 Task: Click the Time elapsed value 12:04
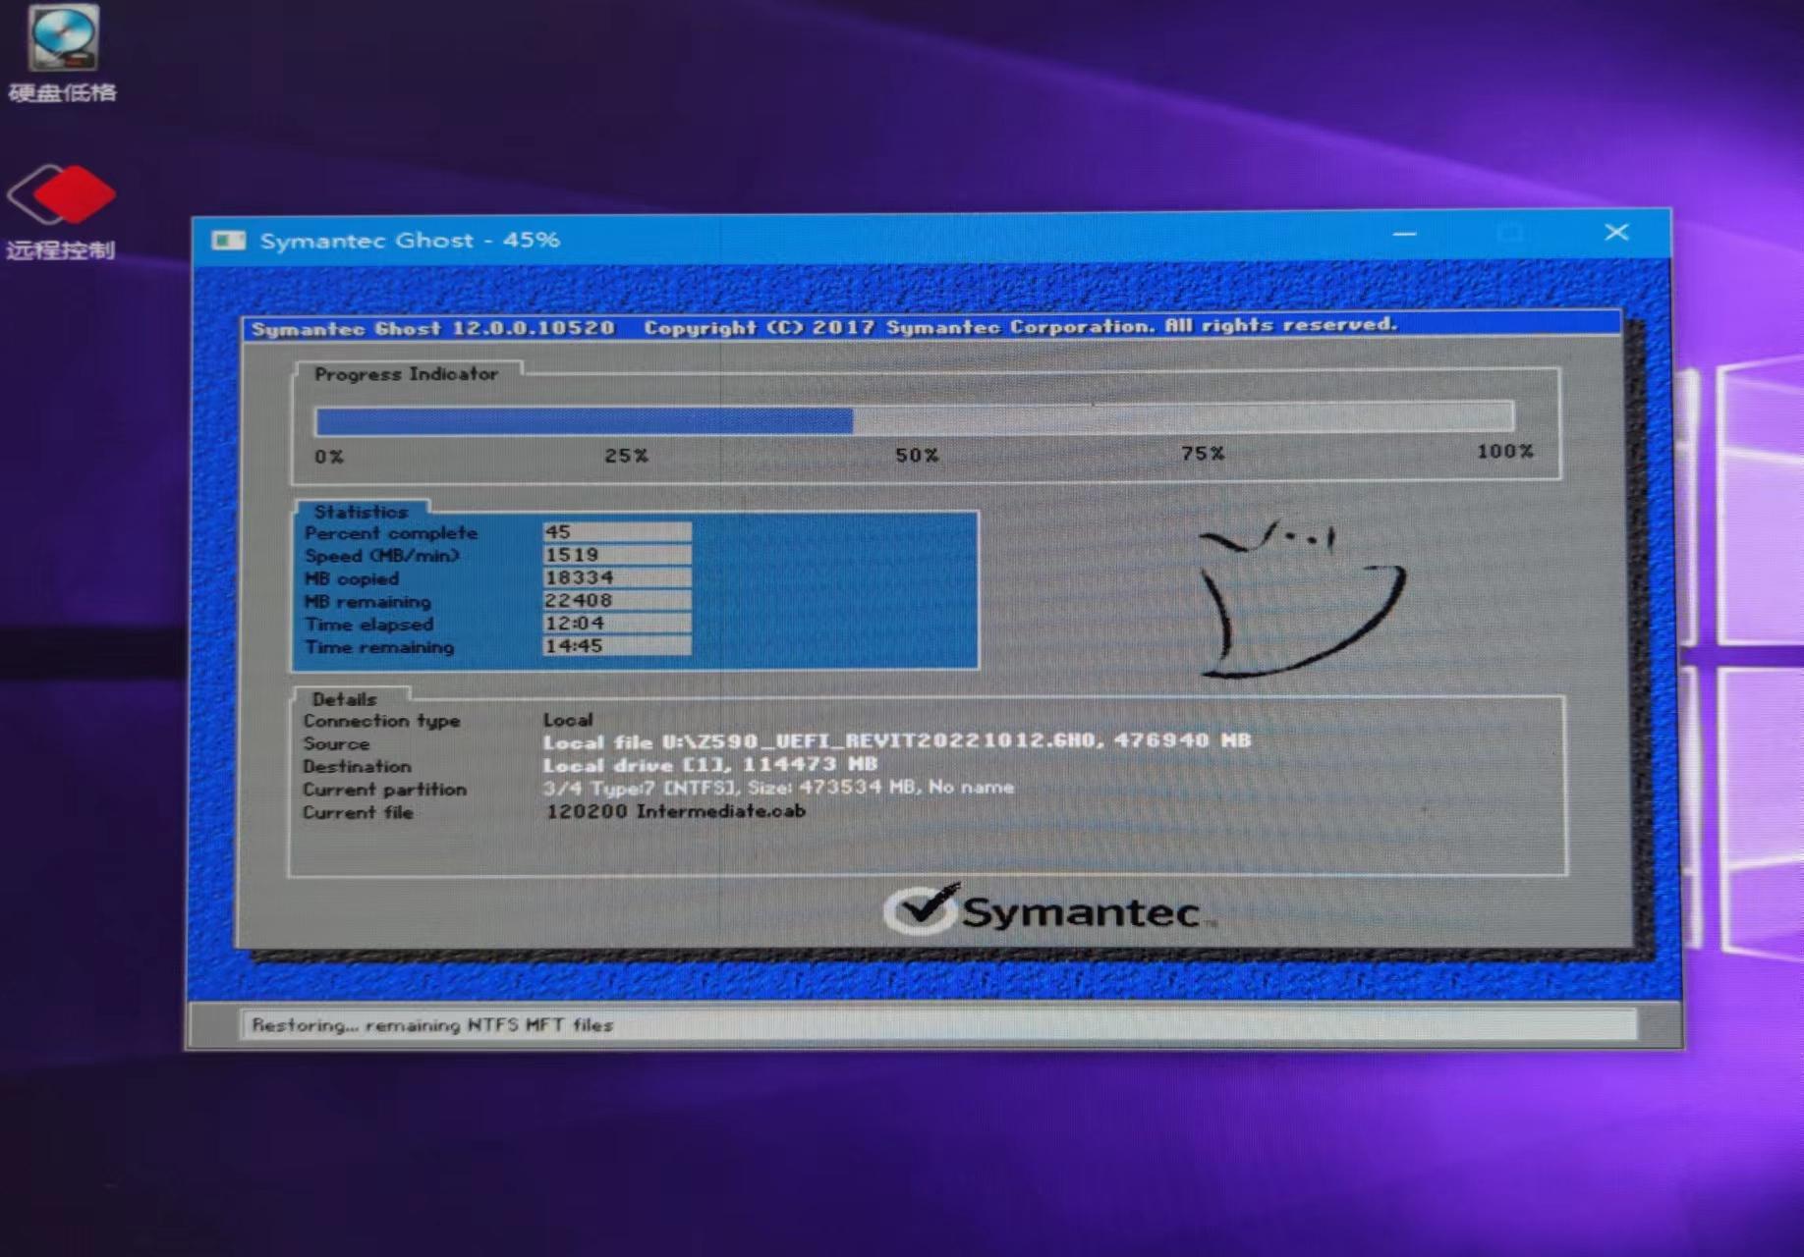(616, 623)
